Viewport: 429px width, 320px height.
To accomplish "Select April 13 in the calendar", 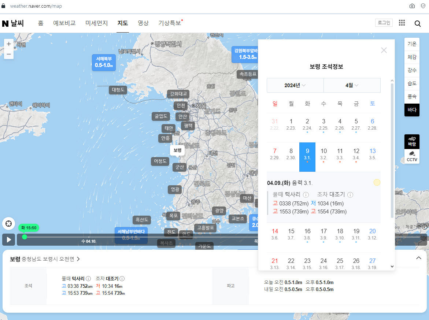I will pyautogui.click(x=372, y=157).
